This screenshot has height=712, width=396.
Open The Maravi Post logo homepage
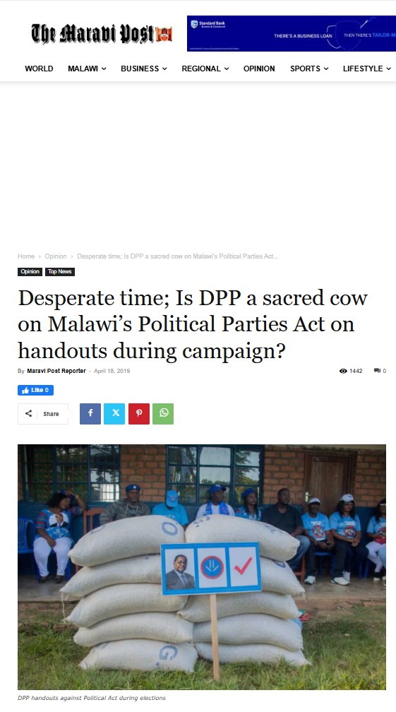point(102,34)
